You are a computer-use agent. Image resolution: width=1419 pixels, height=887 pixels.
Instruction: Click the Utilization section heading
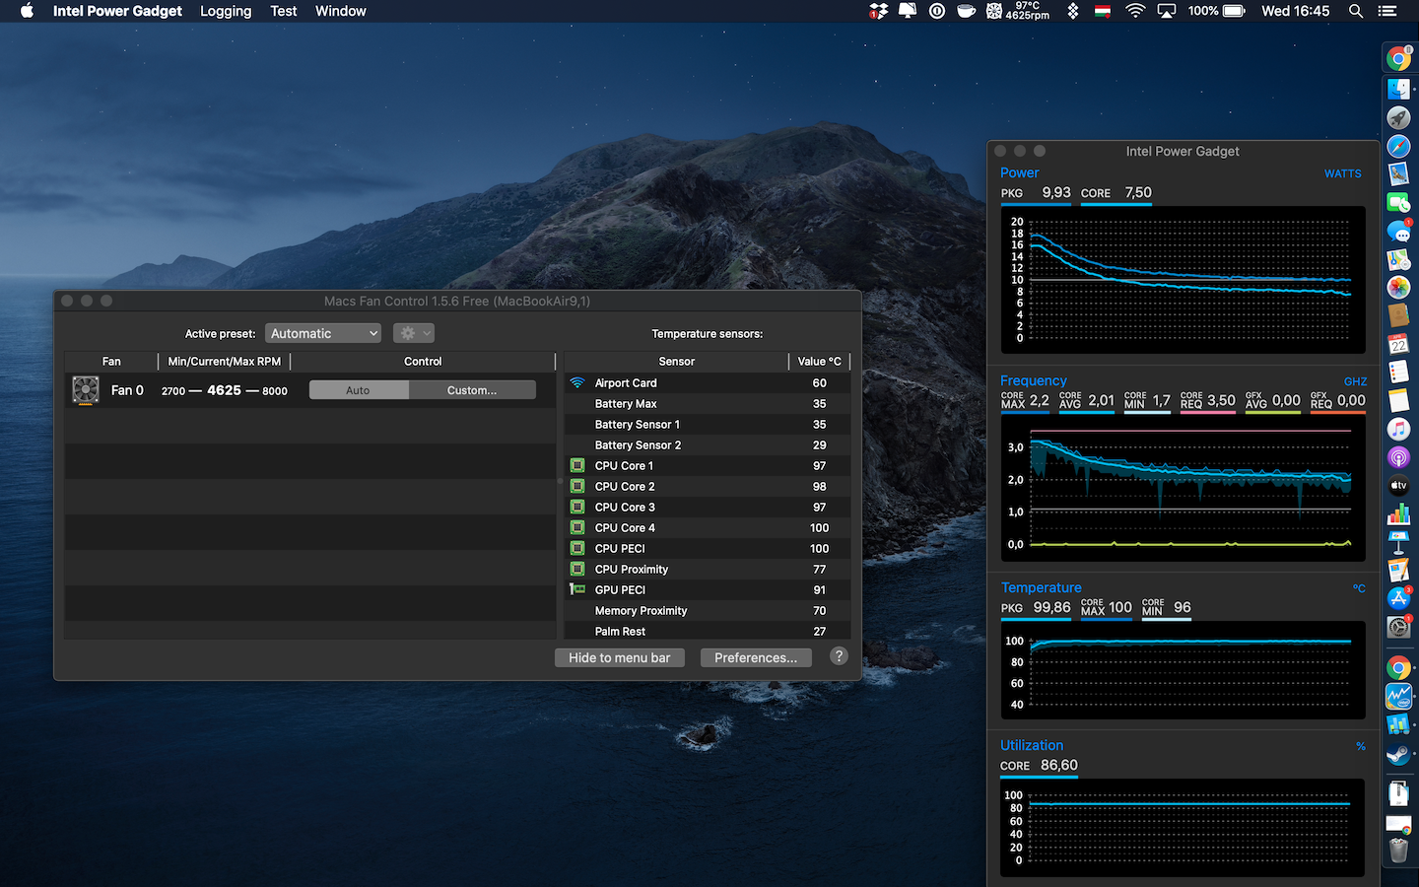pos(1032,745)
